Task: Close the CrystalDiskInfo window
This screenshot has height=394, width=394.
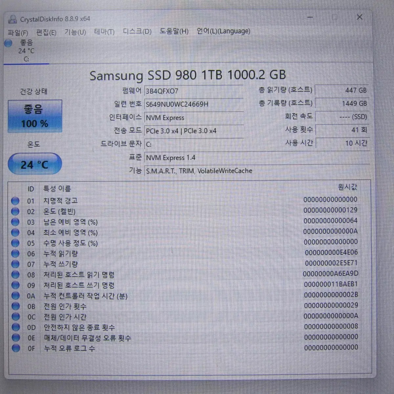Action: tap(360, 17)
